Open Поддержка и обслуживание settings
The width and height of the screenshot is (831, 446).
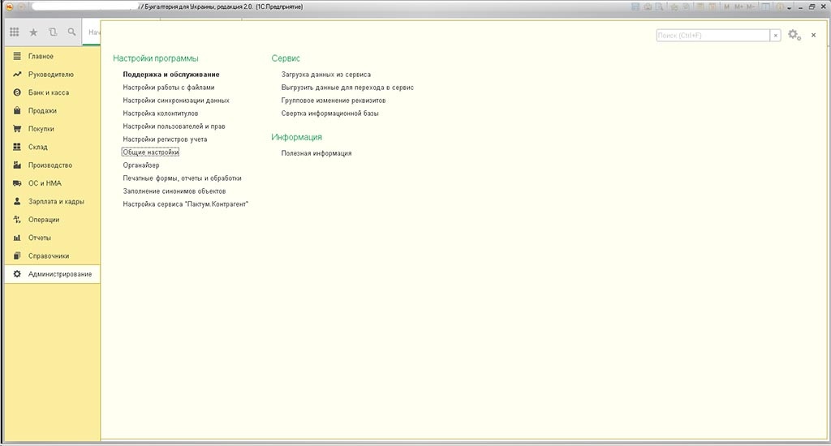tap(170, 75)
